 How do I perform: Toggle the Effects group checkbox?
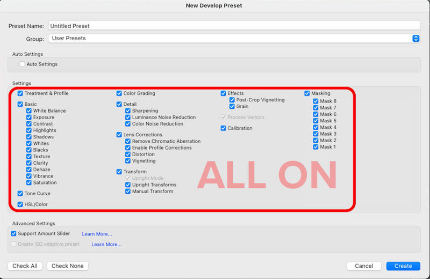pos(223,93)
